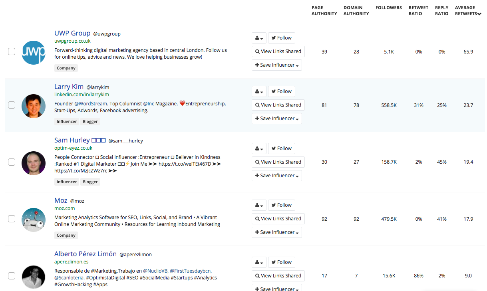Click Sam Hurley's profile picture
Viewport: 487px width, 291px height.
click(x=34, y=163)
